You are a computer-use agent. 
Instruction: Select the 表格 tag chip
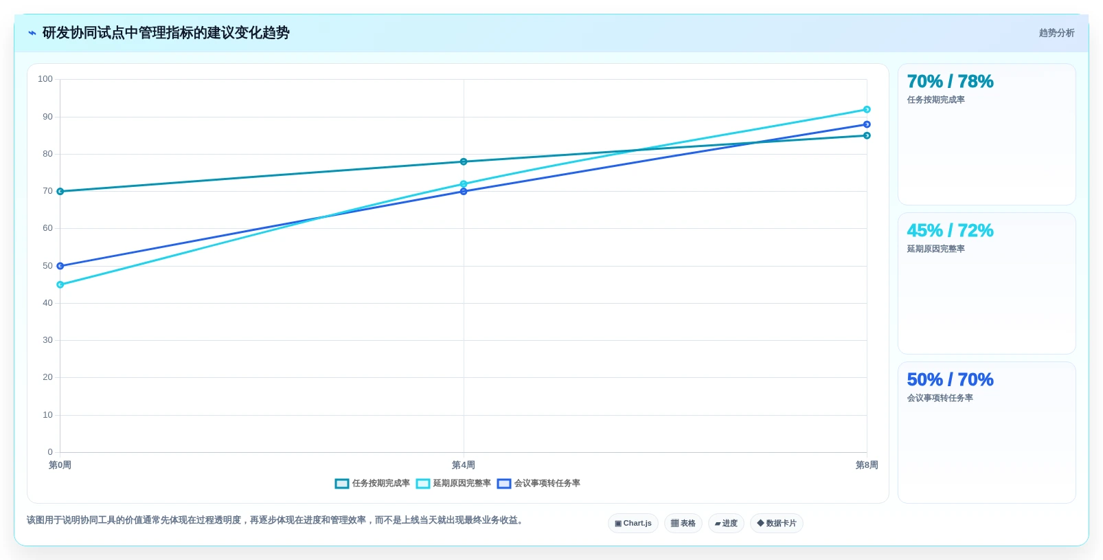click(x=683, y=524)
